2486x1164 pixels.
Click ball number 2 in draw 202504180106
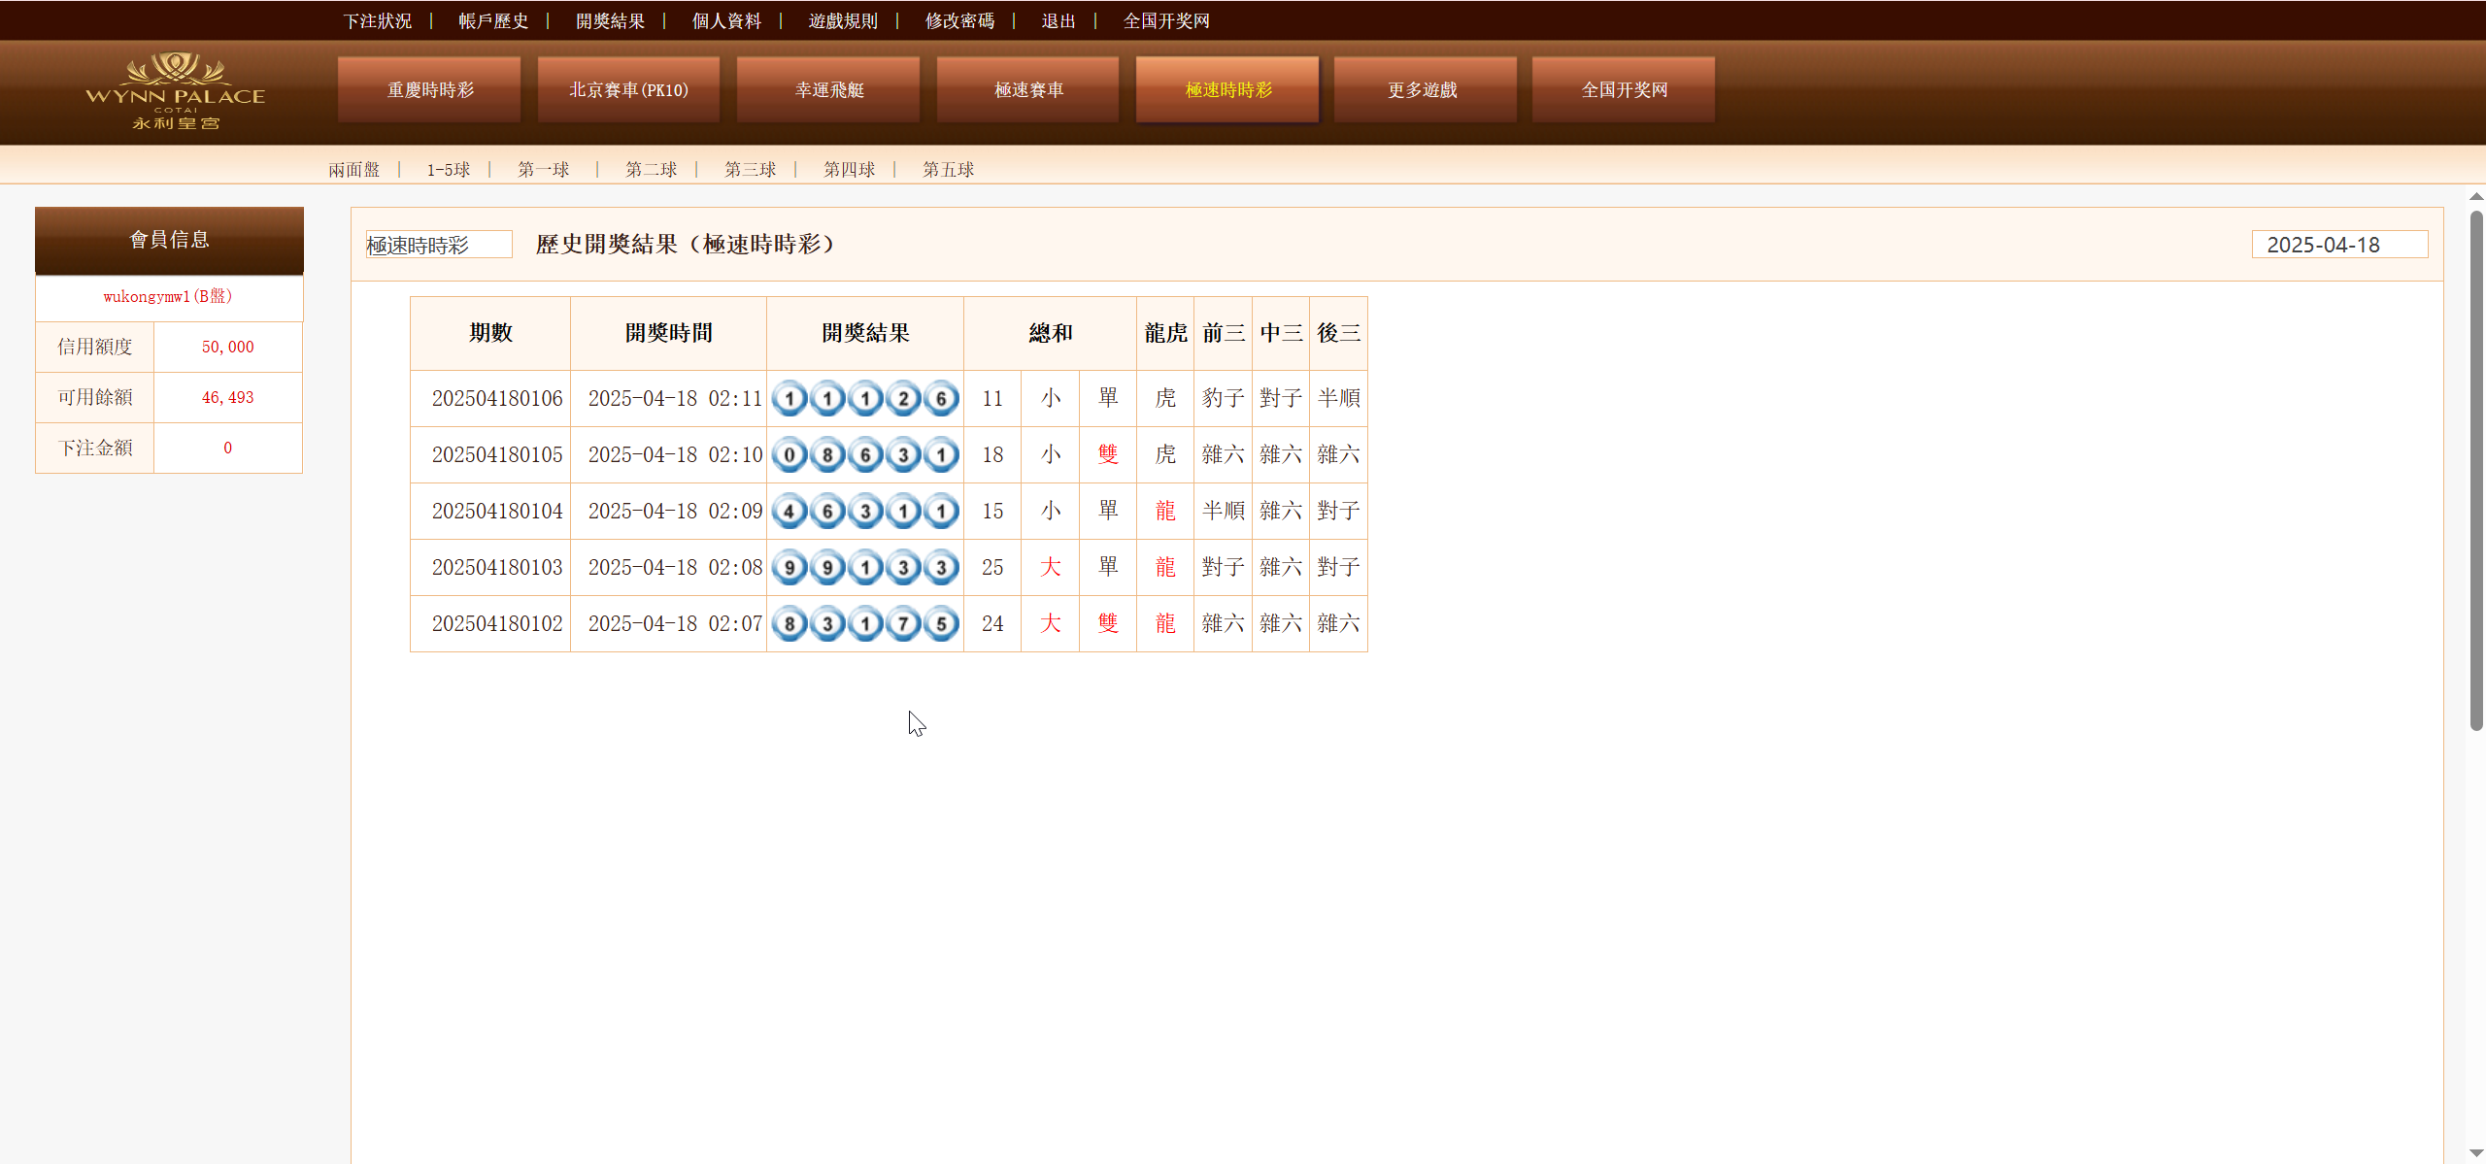click(903, 399)
